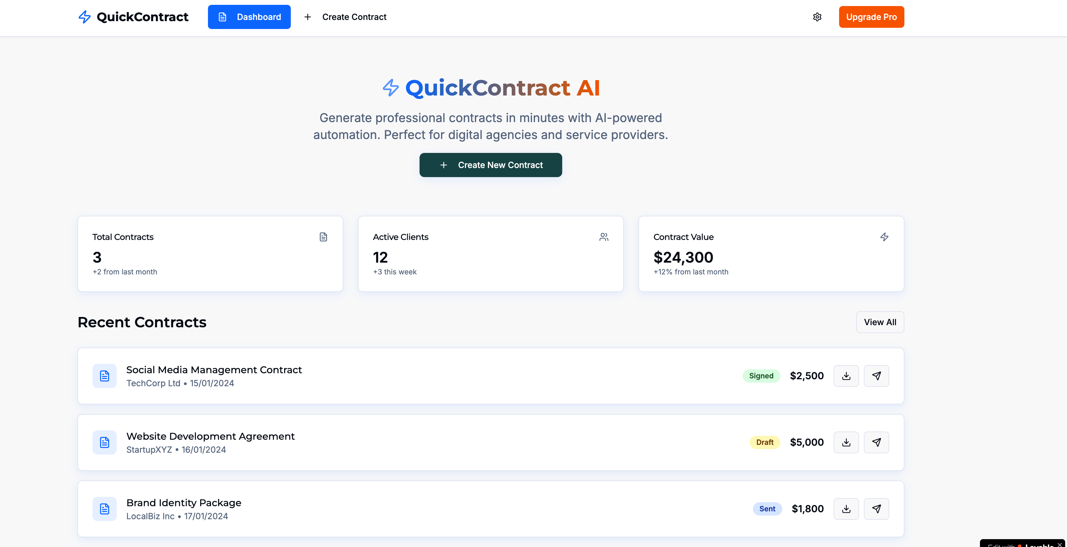Click the users icon on Active Clients card
This screenshot has height=547, width=1067.
click(x=604, y=237)
